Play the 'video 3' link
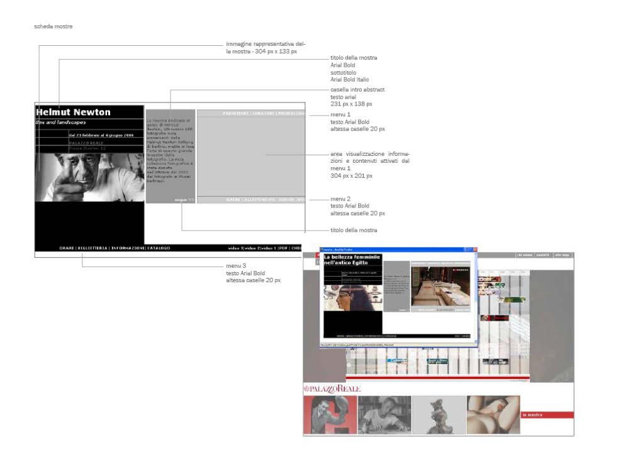This screenshot has height=467, width=623. (236, 248)
